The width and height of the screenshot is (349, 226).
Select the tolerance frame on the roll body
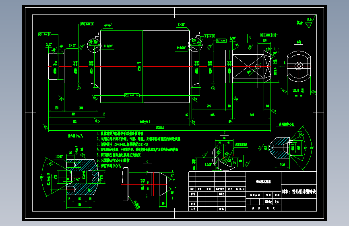132,95
